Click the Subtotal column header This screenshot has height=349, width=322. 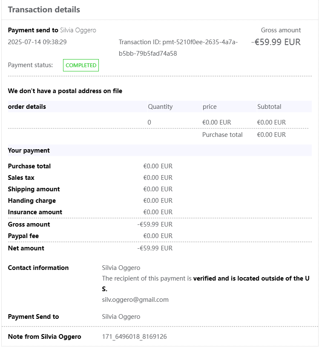269,107
